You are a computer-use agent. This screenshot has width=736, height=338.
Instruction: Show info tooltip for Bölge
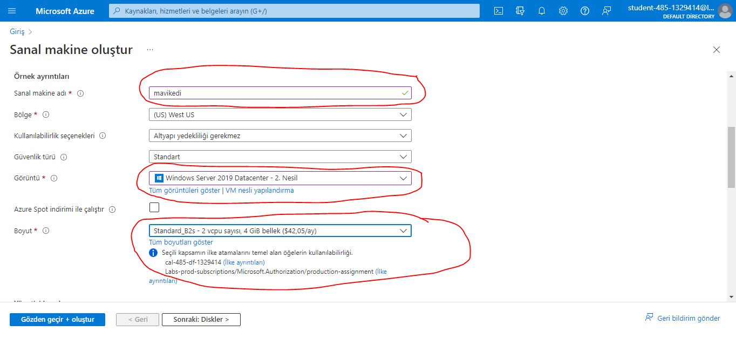coord(46,114)
